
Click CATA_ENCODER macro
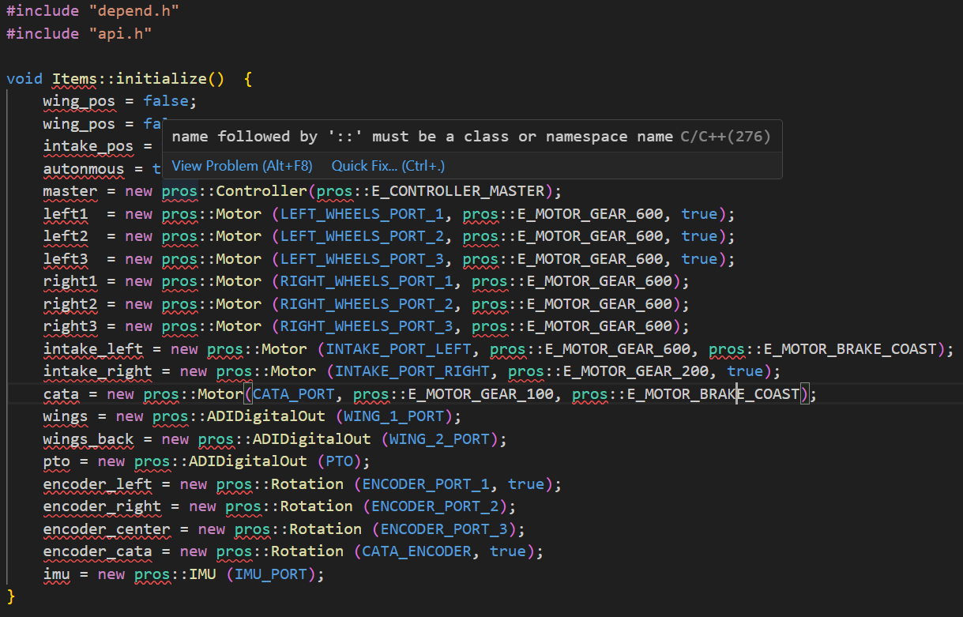click(417, 551)
